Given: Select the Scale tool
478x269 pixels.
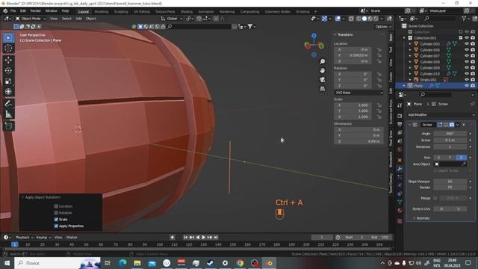Looking at the screenshot, I should [8, 81].
